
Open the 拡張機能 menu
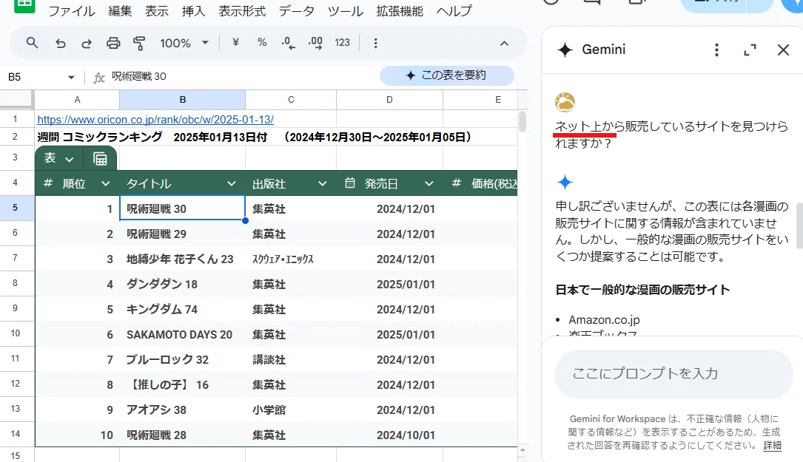(x=400, y=11)
